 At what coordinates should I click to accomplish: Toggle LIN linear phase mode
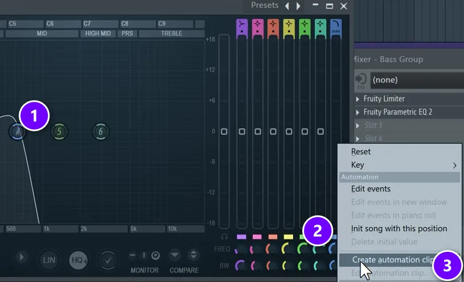pyautogui.click(x=49, y=260)
